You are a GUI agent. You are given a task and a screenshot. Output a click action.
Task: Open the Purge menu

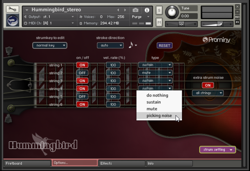(141, 17)
